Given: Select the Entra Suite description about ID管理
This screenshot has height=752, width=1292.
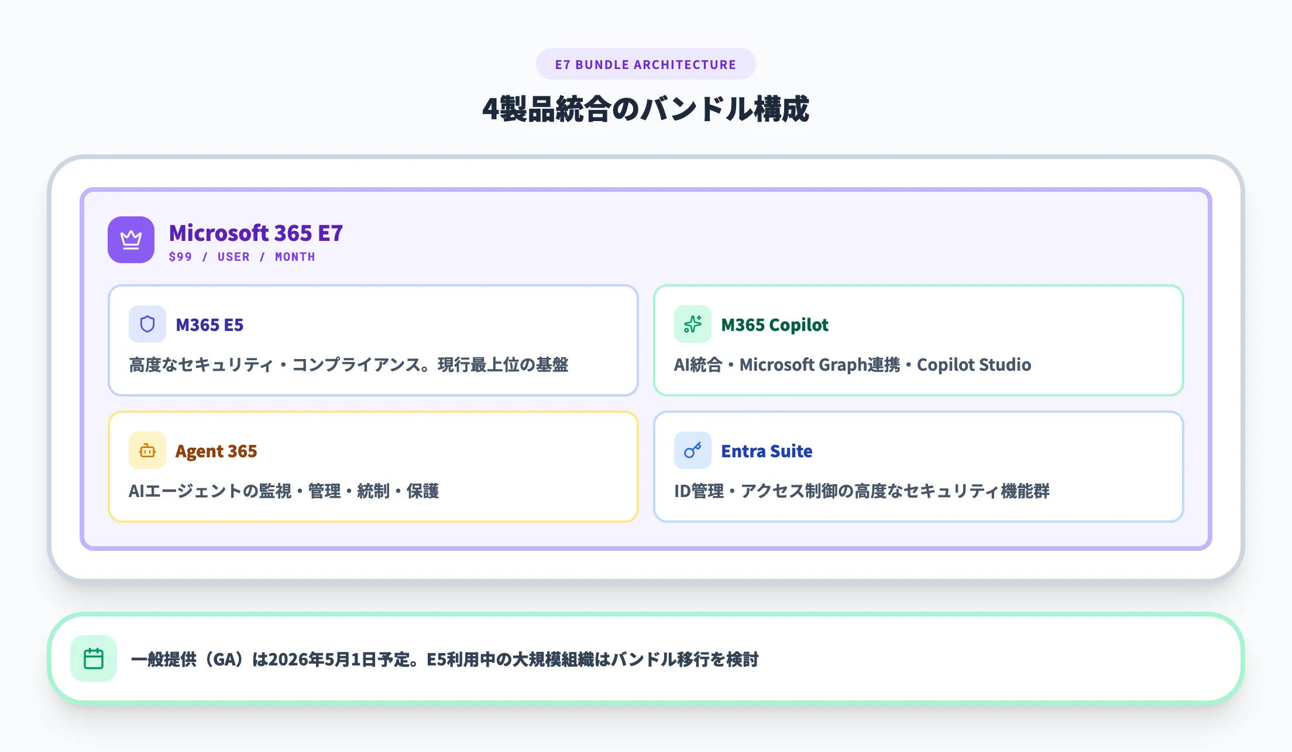Looking at the screenshot, I should [x=863, y=491].
